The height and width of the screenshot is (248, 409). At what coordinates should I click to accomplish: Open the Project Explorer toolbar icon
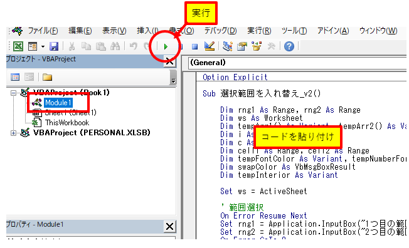pos(228,46)
